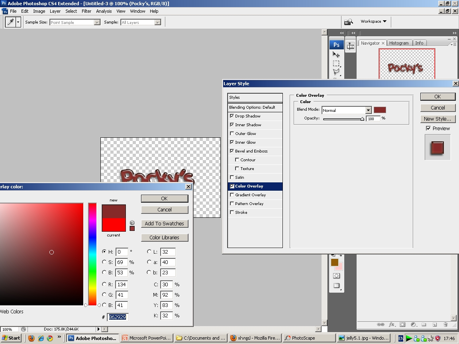The height and width of the screenshot is (344, 459).
Task: Open the Layer menu
Action: click(x=55, y=11)
